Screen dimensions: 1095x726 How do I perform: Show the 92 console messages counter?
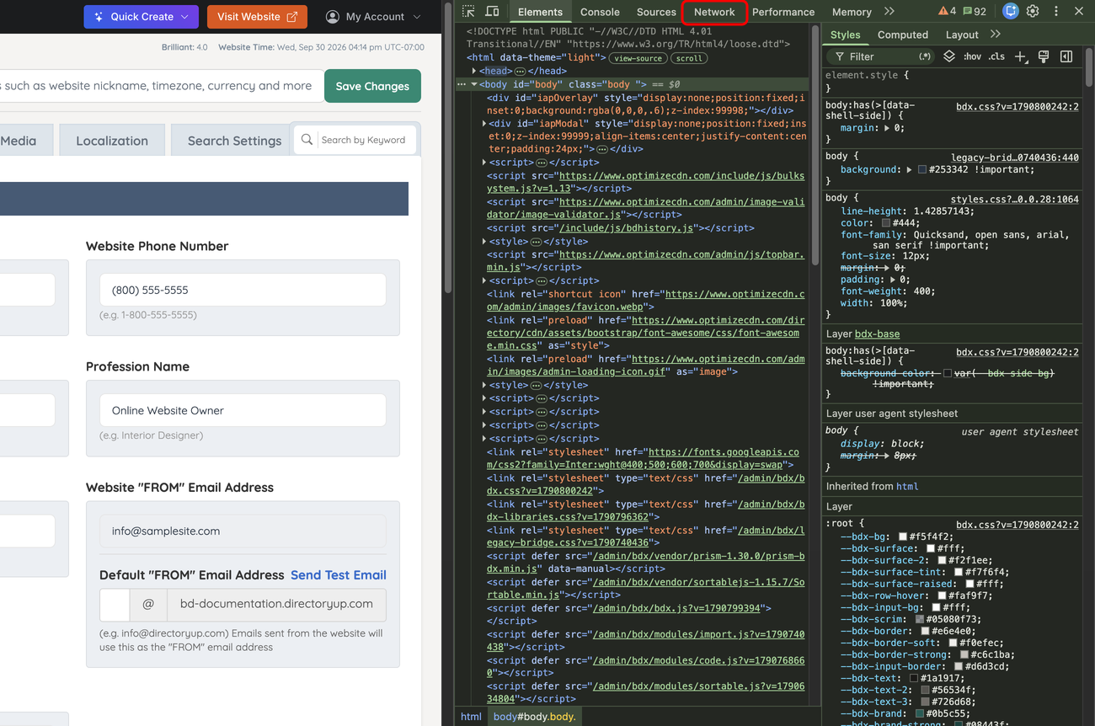pos(975,12)
